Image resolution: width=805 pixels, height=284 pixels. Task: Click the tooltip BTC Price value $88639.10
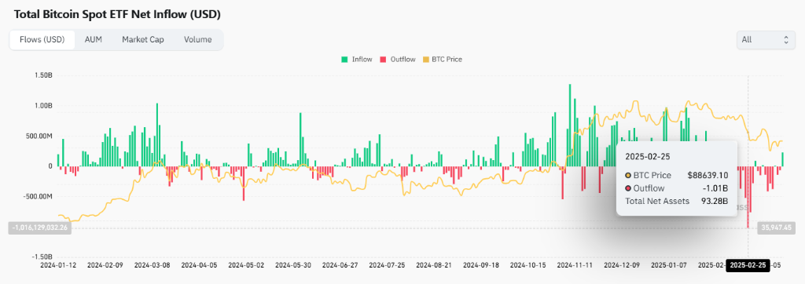point(708,175)
